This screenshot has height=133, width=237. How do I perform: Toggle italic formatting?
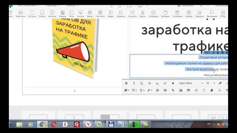(x=134, y=83)
